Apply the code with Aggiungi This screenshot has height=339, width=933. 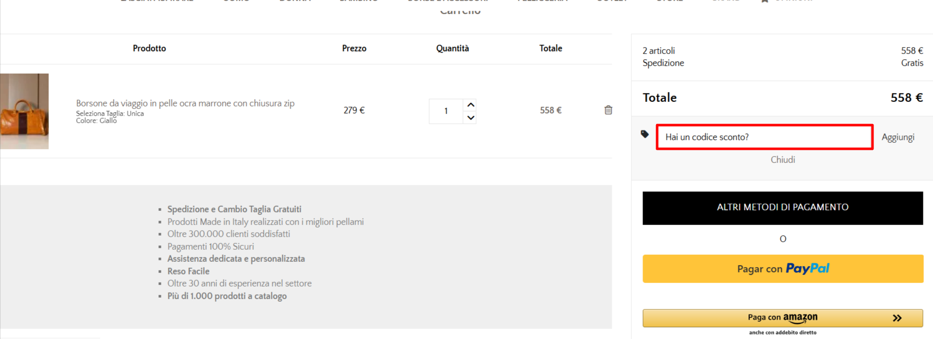pos(898,137)
